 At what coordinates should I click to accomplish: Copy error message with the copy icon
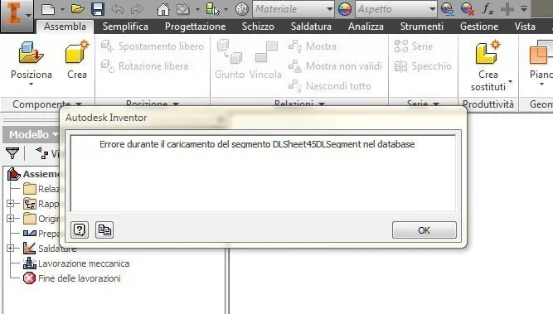(x=104, y=230)
